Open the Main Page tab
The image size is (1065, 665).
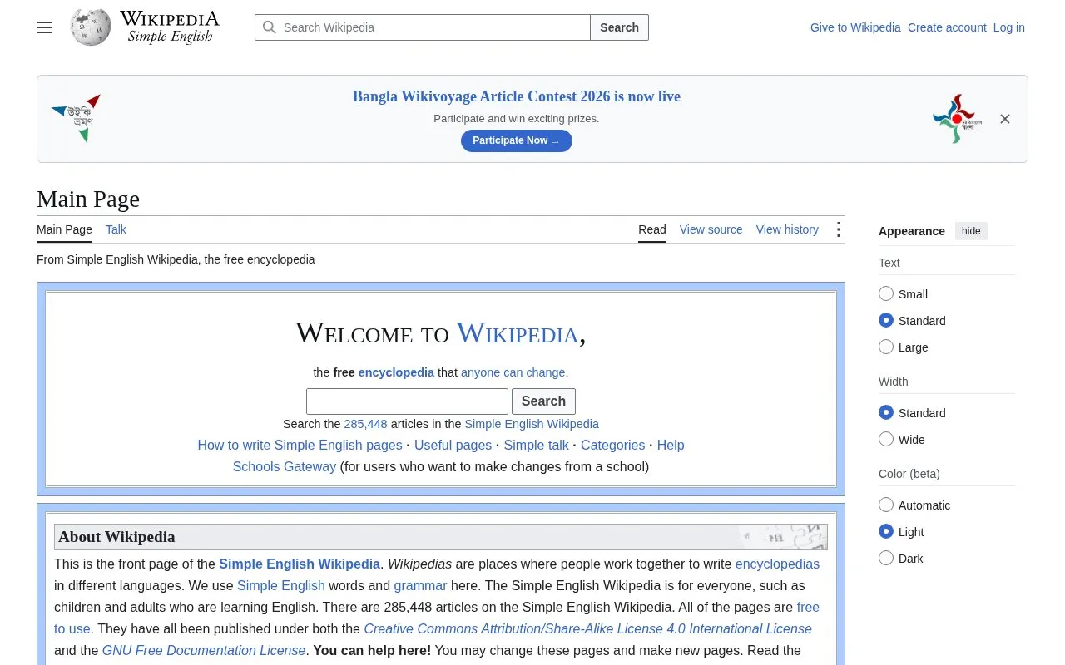64,229
